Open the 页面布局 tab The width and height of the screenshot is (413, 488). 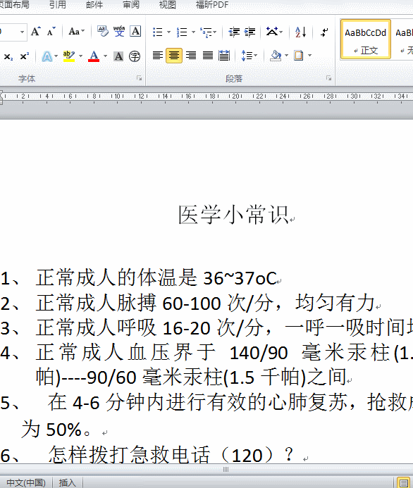15,4
